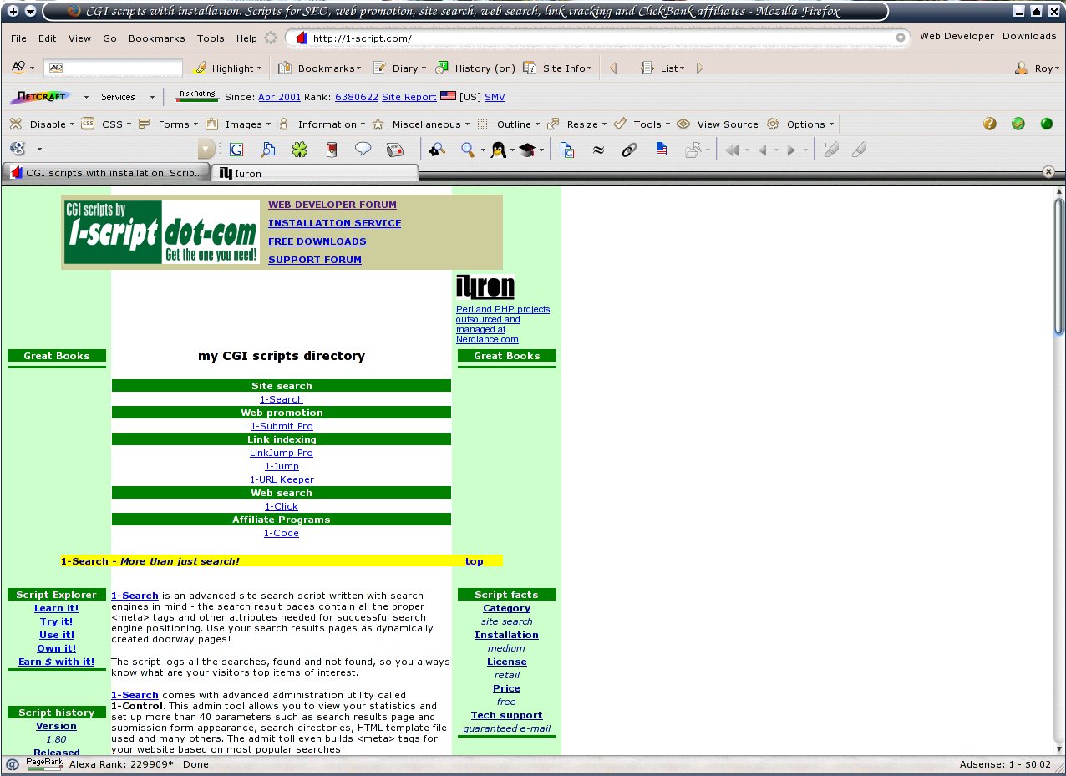Viewport: 1066px width, 776px height.
Task: Follow the INSTALLATION SERVICE link
Action: pyautogui.click(x=334, y=223)
